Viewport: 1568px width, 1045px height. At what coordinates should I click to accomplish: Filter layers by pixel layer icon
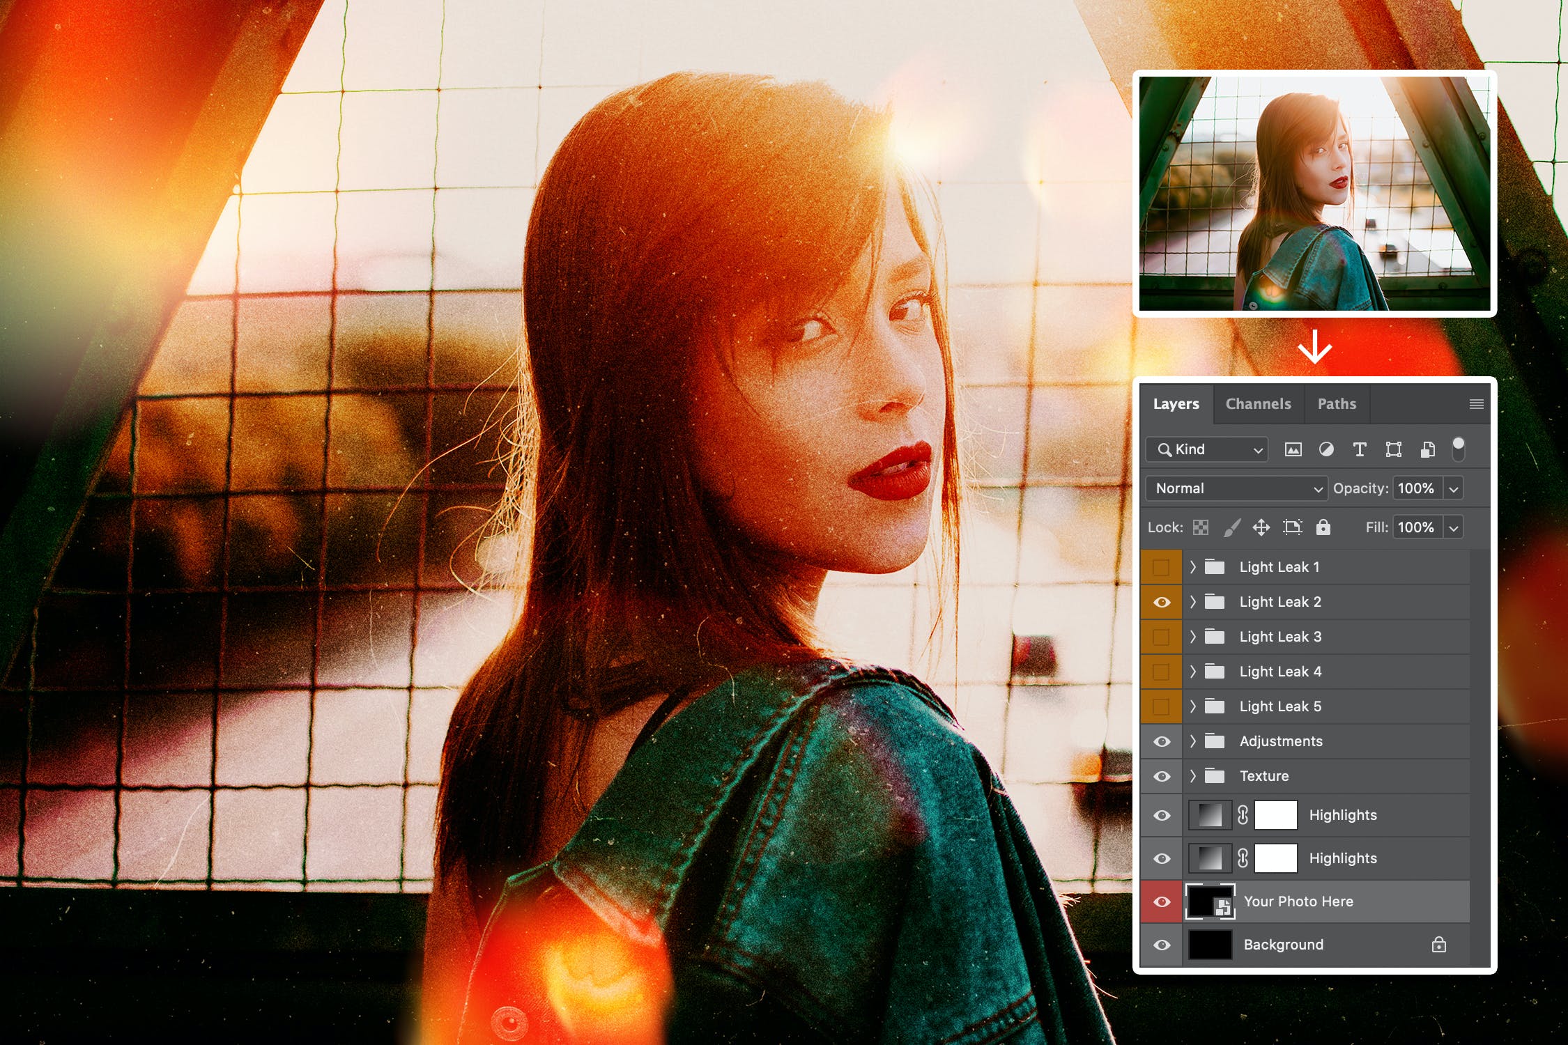click(x=1293, y=449)
